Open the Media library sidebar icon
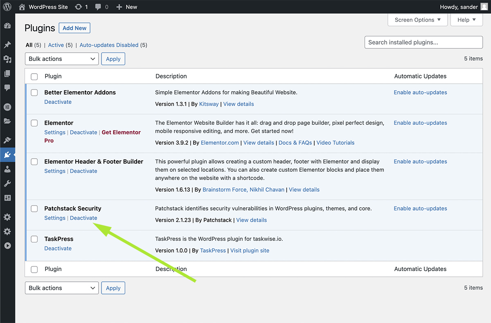 coord(7,59)
